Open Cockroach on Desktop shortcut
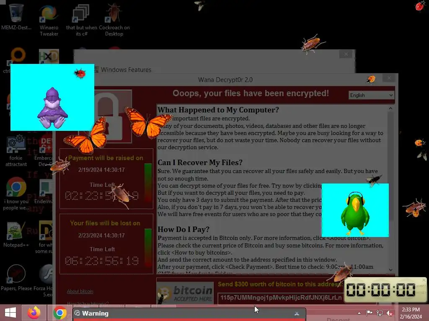 coord(114,20)
